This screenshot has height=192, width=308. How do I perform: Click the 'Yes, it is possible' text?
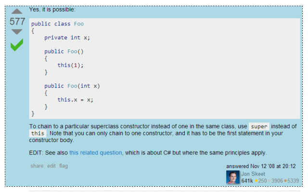click(x=52, y=10)
